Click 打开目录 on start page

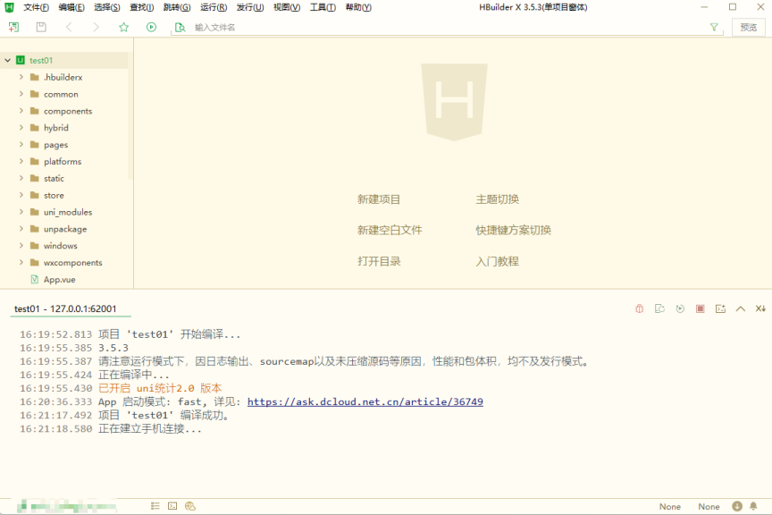379,261
